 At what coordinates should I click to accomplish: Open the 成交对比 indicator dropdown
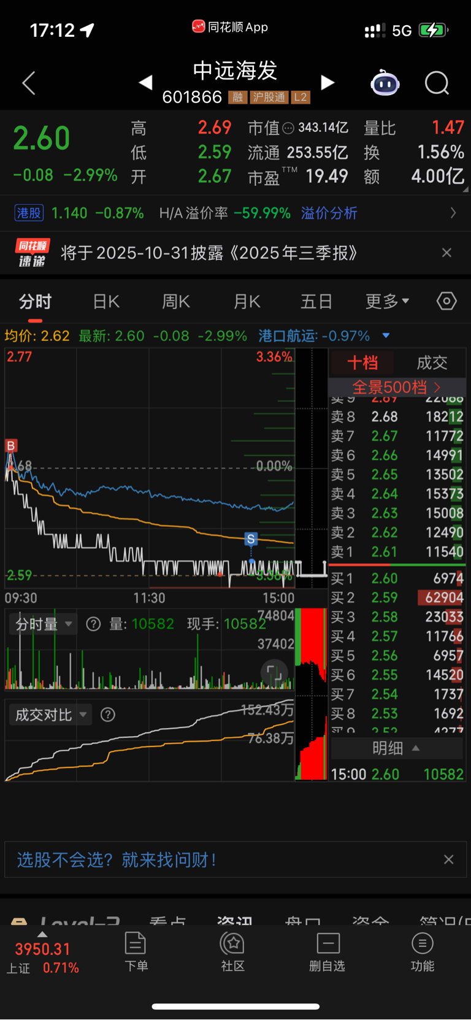pos(51,715)
